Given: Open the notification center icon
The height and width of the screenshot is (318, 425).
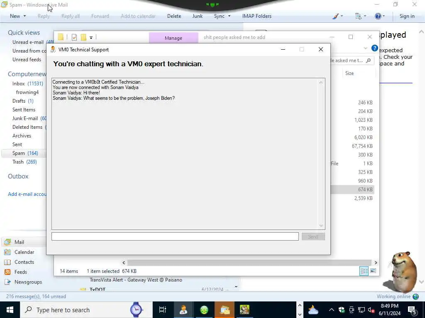Looking at the screenshot, I should (412, 310).
